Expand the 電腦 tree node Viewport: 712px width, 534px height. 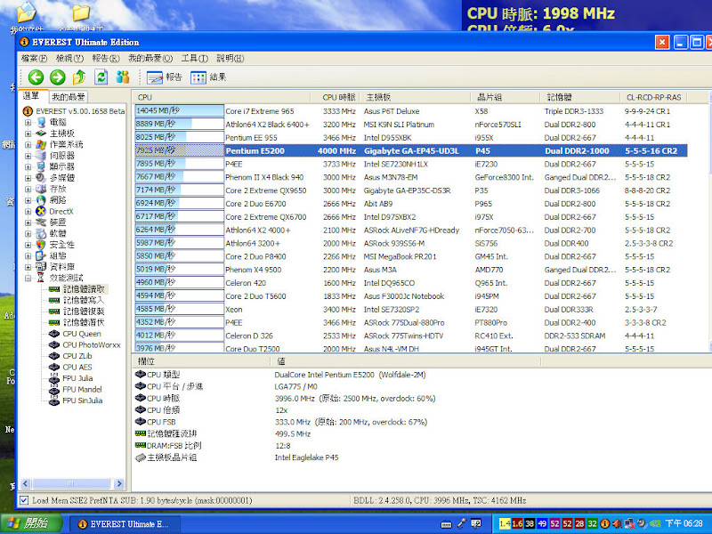(28, 122)
